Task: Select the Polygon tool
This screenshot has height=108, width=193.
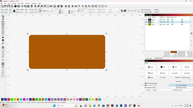Action: [x=3, y=28]
